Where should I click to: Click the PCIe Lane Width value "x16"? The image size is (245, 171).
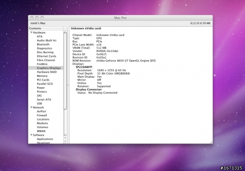(x=99, y=45)
